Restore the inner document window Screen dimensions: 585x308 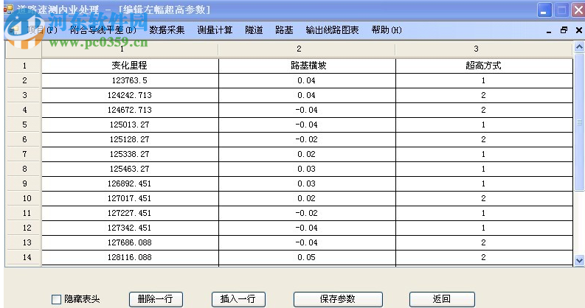(564, 30)
